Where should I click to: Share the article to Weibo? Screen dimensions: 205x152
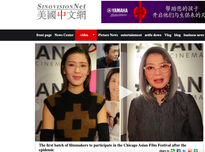pyautogui.click(x=190, y=151)
